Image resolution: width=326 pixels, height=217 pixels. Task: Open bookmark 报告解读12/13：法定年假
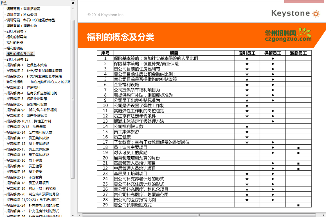26,127
